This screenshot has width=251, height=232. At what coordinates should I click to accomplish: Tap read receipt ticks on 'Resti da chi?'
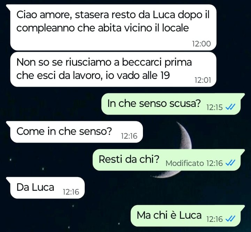pos(230,163)
